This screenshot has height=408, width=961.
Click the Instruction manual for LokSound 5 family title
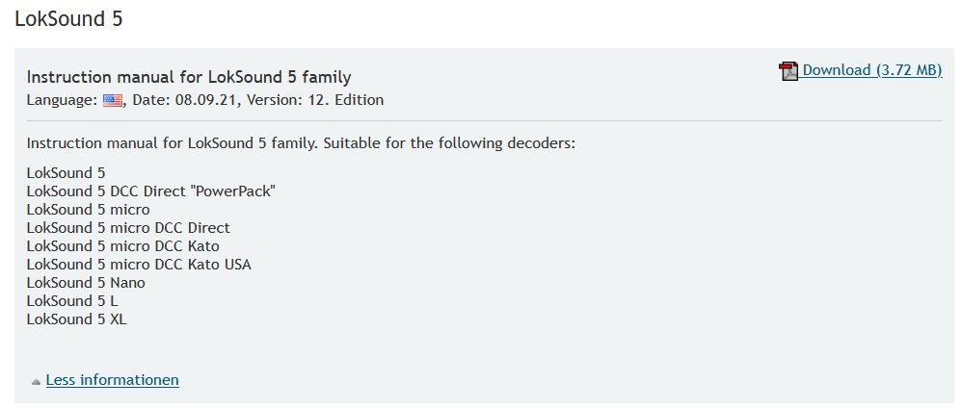(x=189, y=78)
